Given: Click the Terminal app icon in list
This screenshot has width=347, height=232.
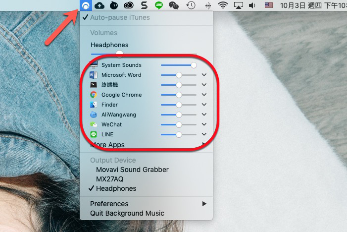Looking at the screenshot, I should coord(94,85).
